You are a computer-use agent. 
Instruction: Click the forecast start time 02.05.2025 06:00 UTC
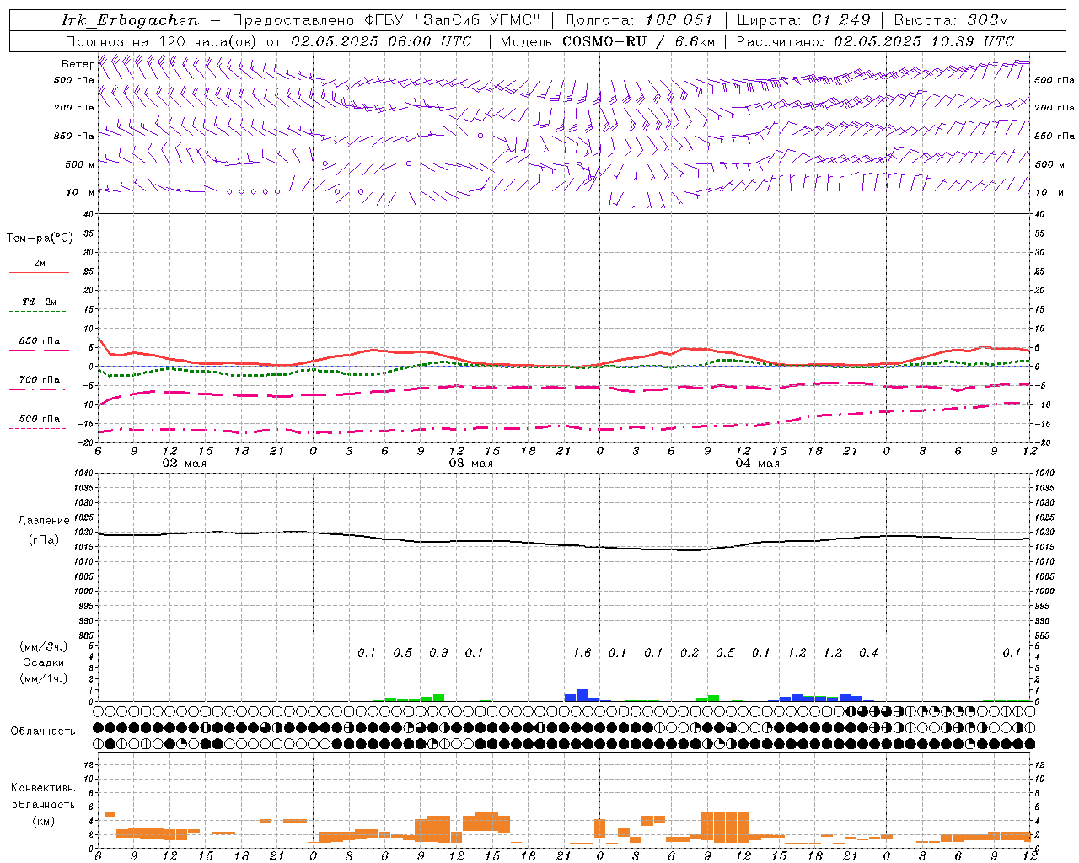(381, 40)
